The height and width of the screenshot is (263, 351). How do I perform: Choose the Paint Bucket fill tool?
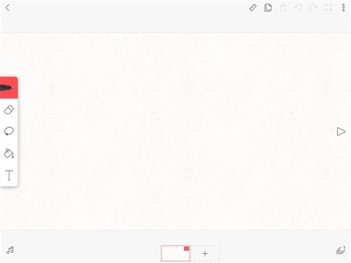pos(9,153)
